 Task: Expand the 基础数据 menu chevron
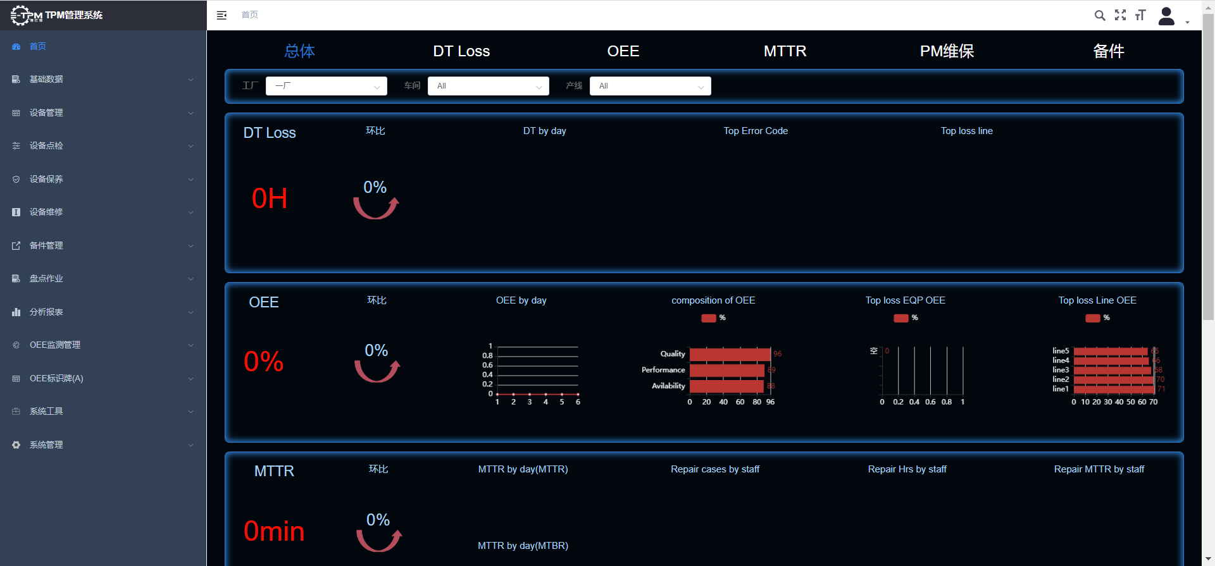coord(190,80)
